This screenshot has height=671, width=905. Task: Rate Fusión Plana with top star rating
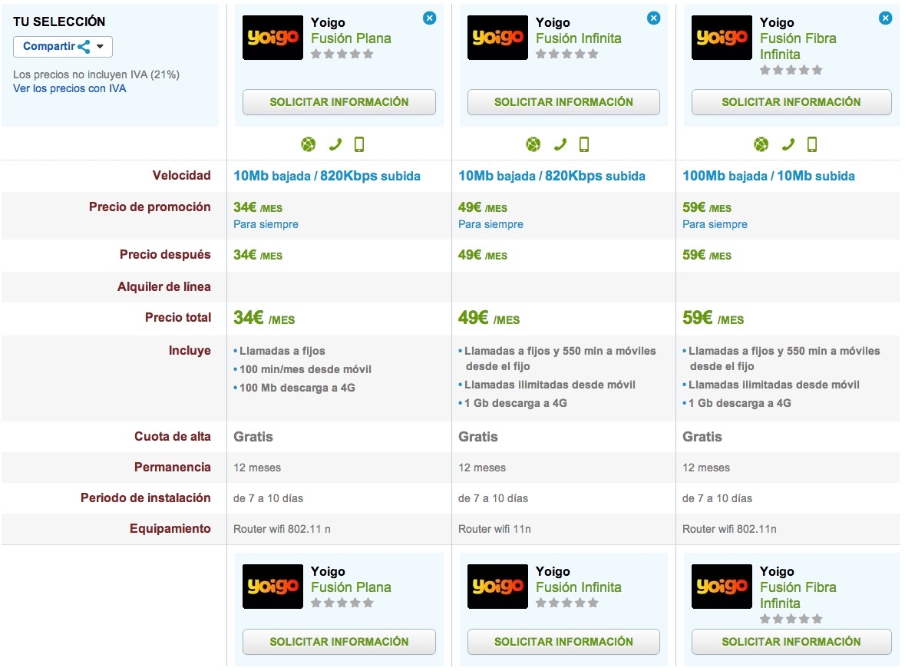[342, 54]
